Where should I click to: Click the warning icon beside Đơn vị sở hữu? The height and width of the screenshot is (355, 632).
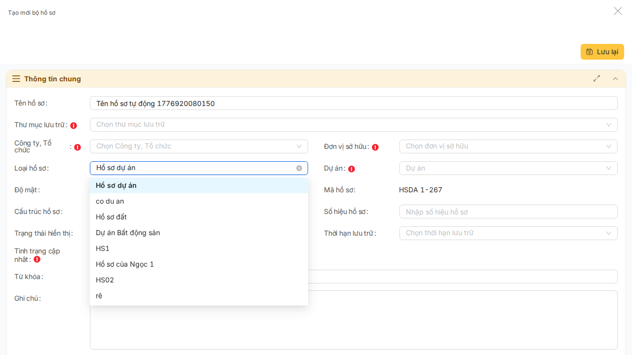375,147
